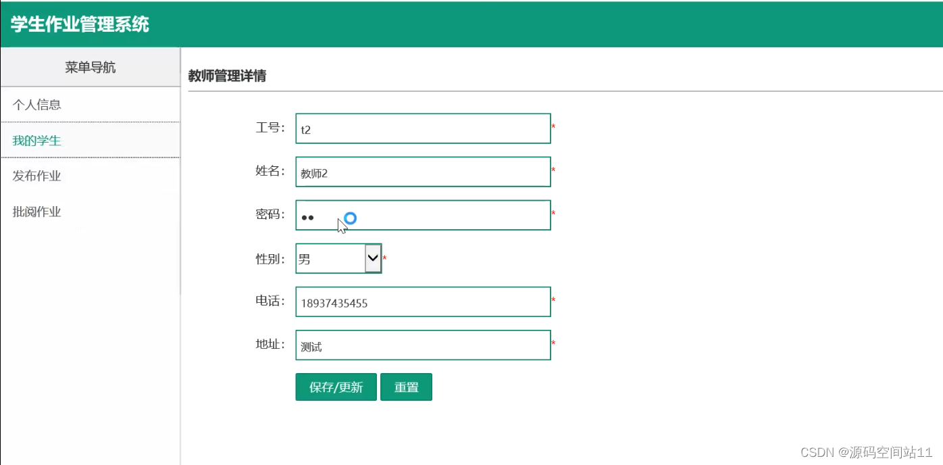Click into the 工号 input field
Screen dimensions: 943x465
[x=422, y=128]
